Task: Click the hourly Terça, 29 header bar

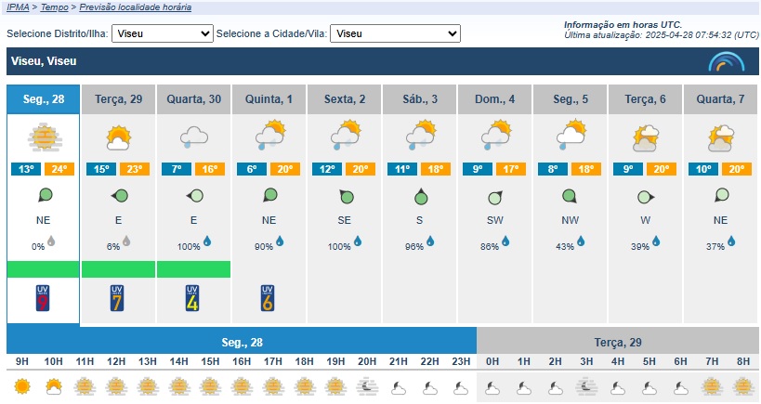Action: (x=618, y=343)
